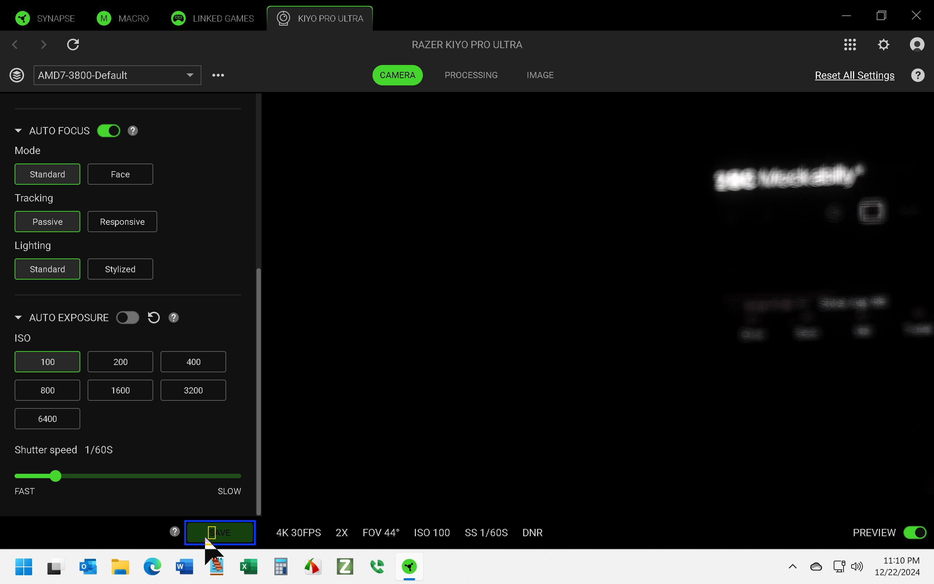Viewport: 934px width, 584px height.
Task: Toggle Auto Focus off
Action: pyautogui.click(x=108, y=131)
